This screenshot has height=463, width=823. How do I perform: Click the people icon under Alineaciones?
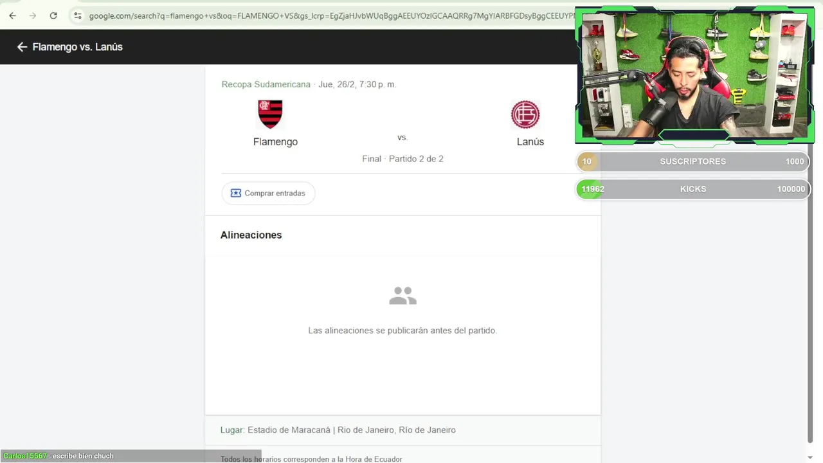coord(403,296)
